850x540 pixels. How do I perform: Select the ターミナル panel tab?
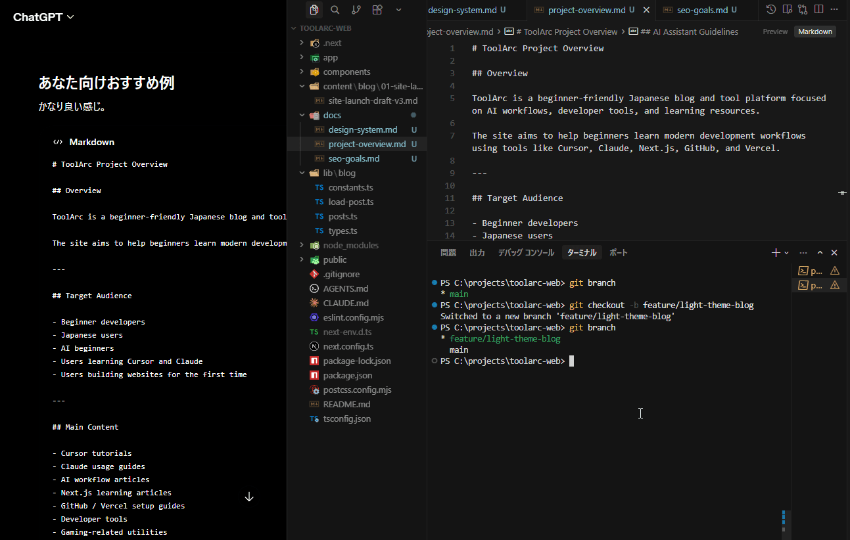coord(582,252)
